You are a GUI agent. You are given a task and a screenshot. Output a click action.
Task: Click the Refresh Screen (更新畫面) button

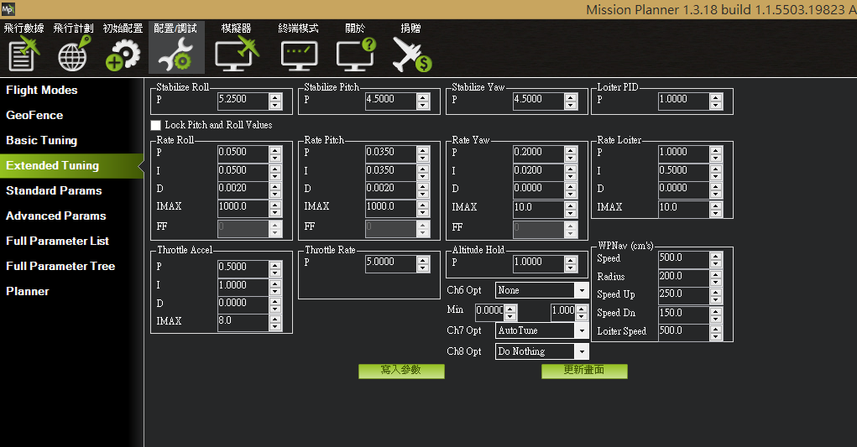584,371
